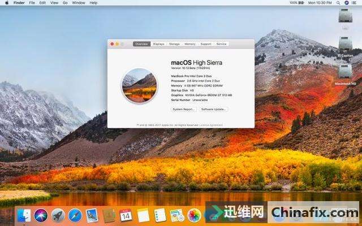Open Notification Center icon in menu bar
362x226 pixels.
(x=354, y=3)
